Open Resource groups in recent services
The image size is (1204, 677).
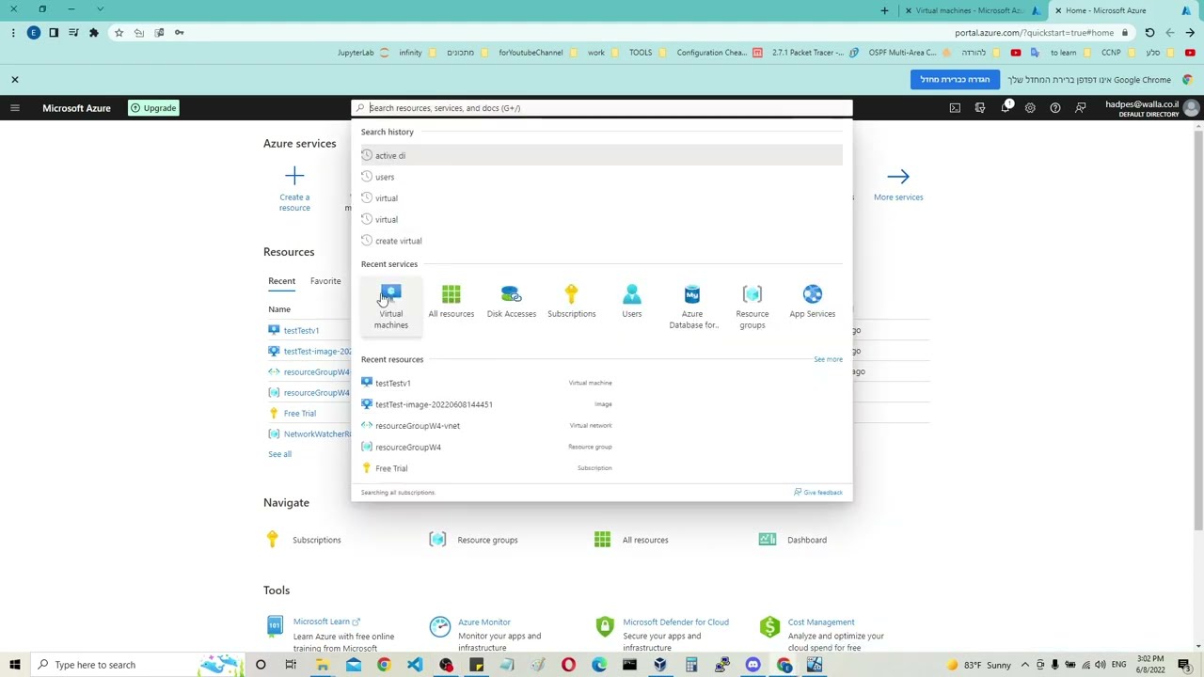click(x=752, y=307)
